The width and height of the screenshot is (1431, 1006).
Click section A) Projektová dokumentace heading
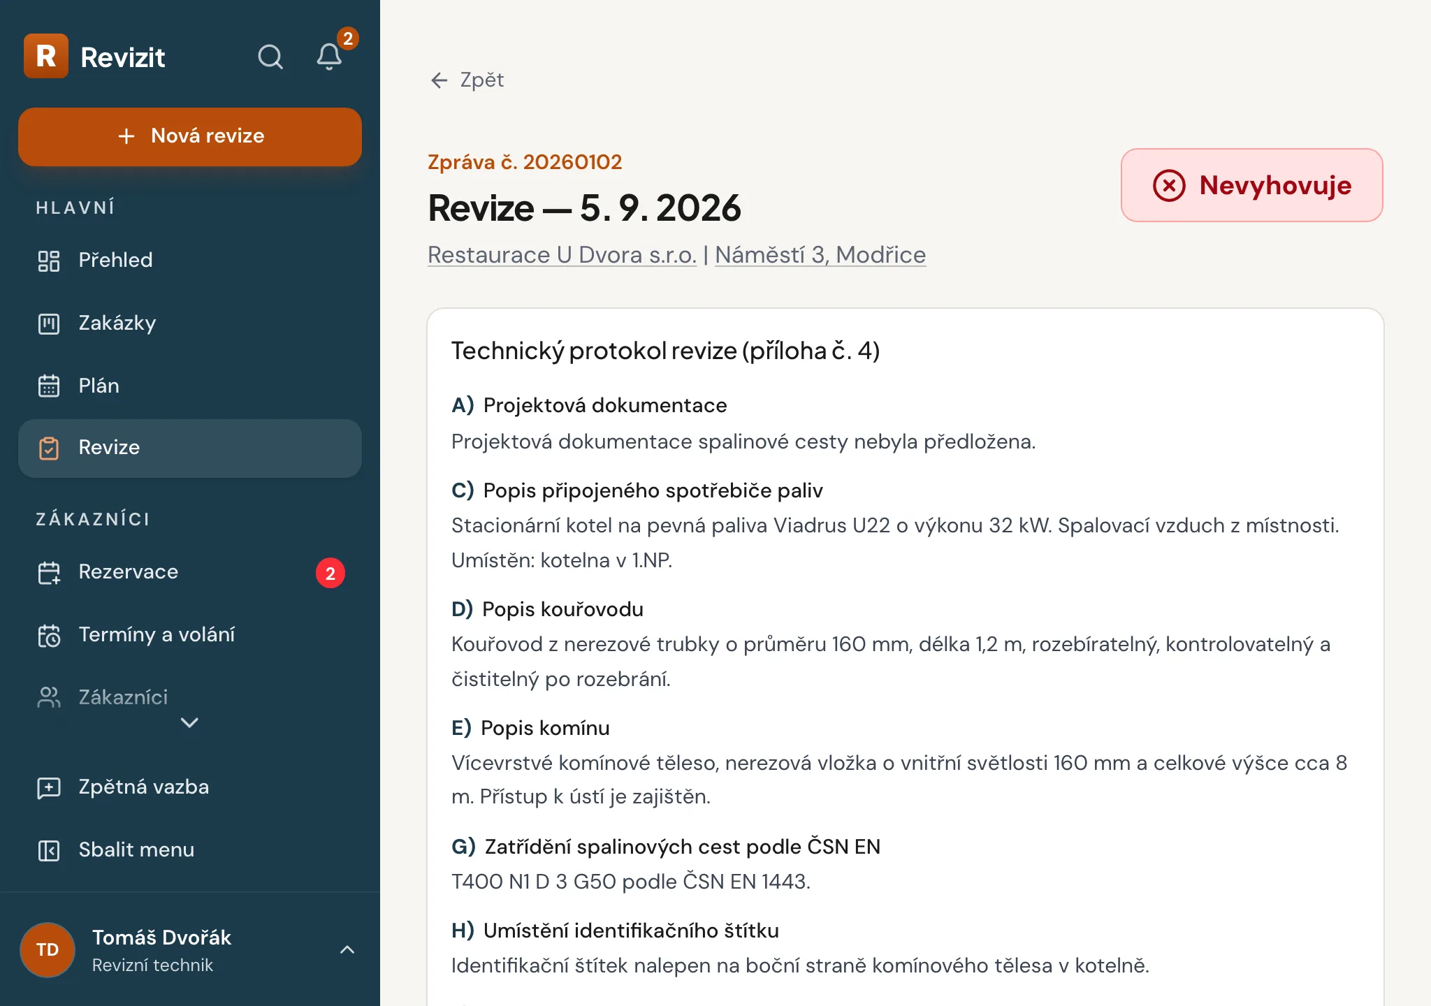[589, 405]
